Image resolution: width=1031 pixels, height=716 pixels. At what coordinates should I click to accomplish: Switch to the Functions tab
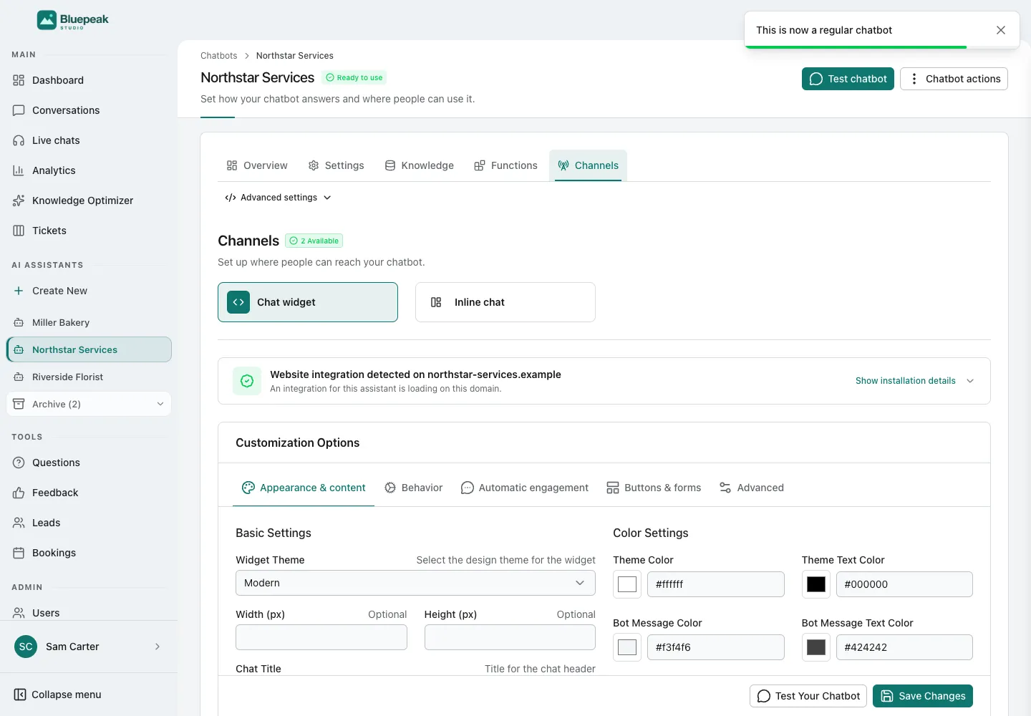click(x=505, y=165)
